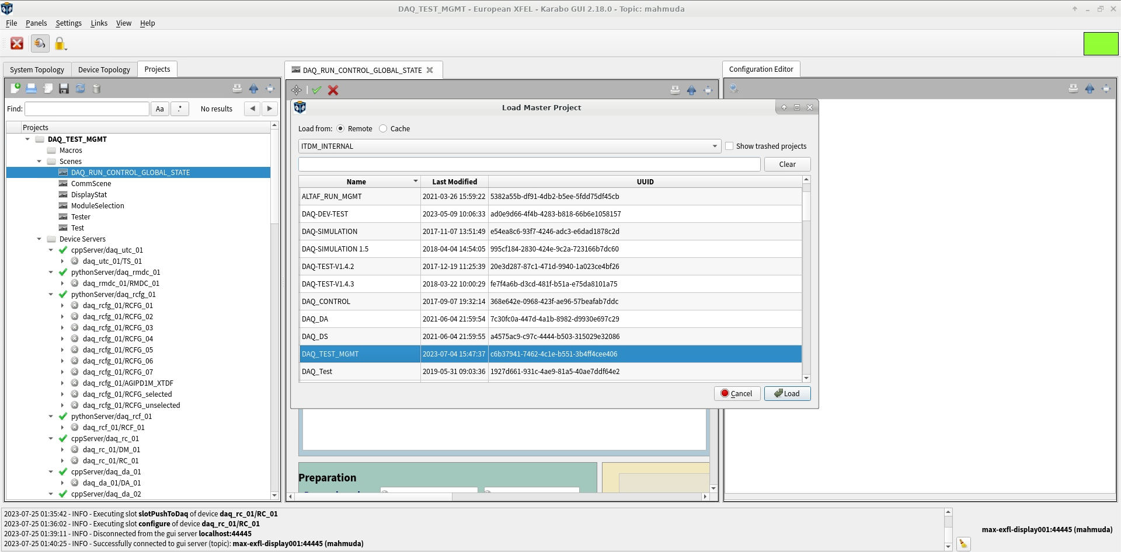Discard scene changes with the red X icon
Image resolution: width=1121 pixels, height=552 pixels.
[333, 90]
